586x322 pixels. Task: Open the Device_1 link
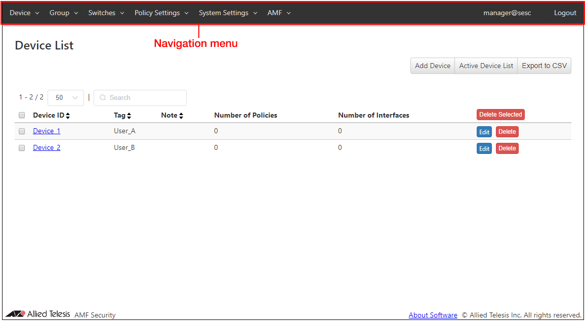[x=47, y=131]
